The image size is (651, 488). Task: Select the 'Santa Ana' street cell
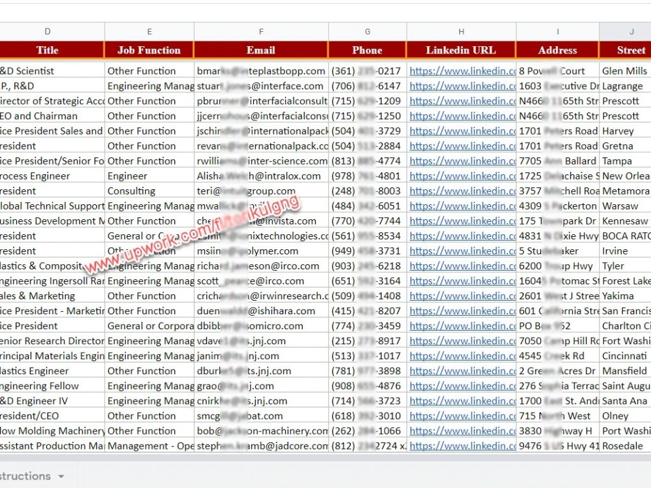point(625,401)
